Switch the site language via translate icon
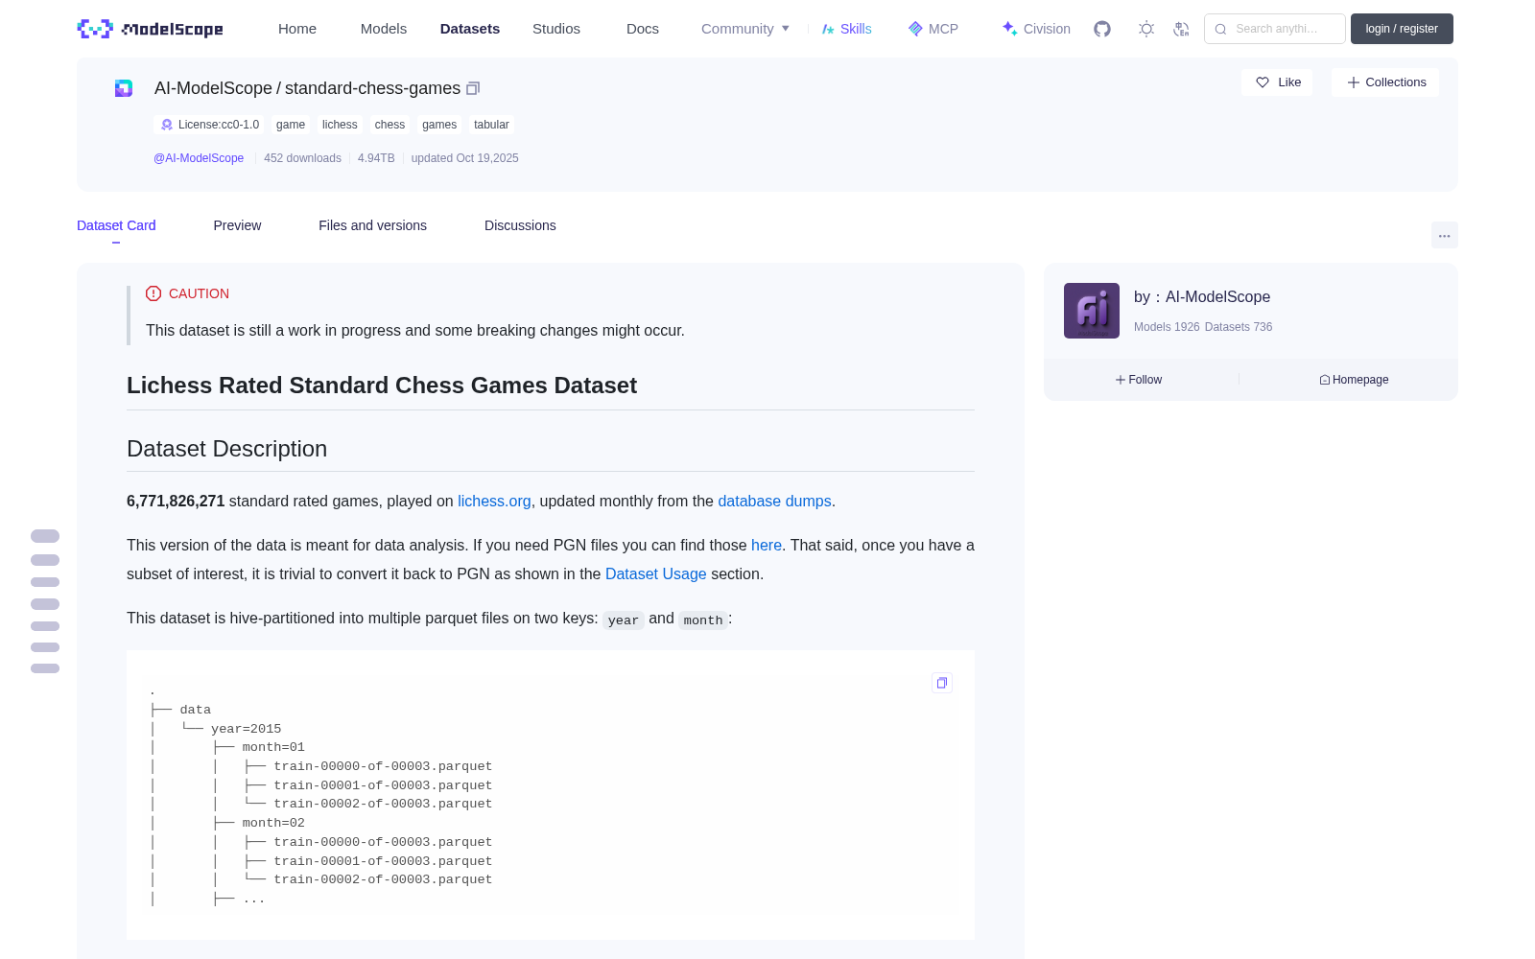Viewport: 1535px width, 959px height. click(x=1181, y=29)
